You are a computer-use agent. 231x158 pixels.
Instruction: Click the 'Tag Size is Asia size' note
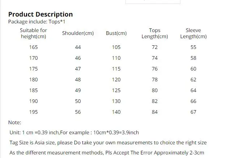click(108, 143)
